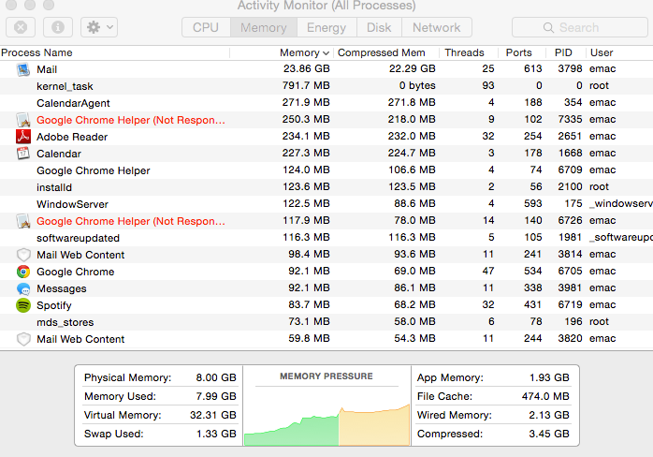The image size is (653, 457).
Task: Click the Memory Pressure graph
Action: point(326,424)
